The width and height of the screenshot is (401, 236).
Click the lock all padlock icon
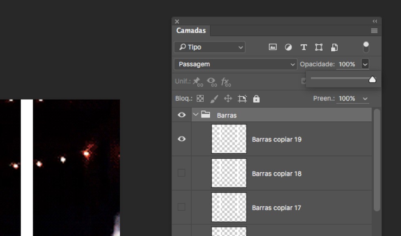pos(256,98)
